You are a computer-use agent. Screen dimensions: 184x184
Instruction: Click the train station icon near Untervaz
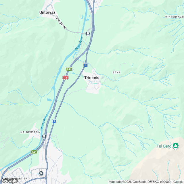[x=88, y=34]
